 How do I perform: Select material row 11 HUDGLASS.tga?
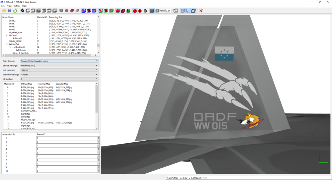click(x=49, y=120)
